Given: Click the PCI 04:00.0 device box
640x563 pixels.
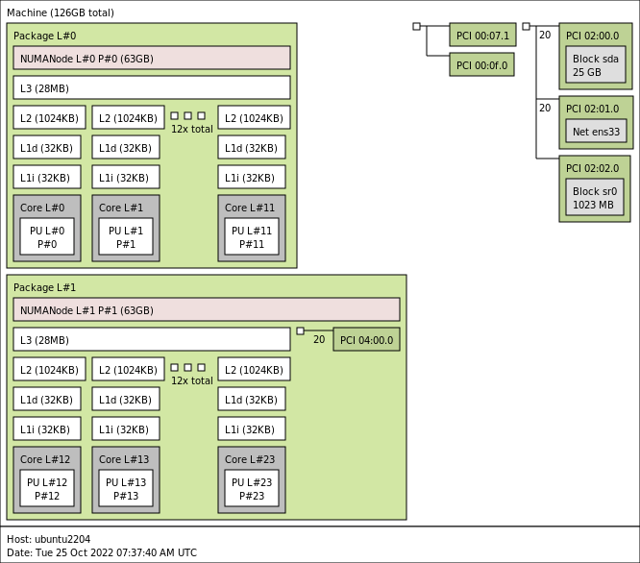Looking at the screenshot, I should (x=366, y=339).
